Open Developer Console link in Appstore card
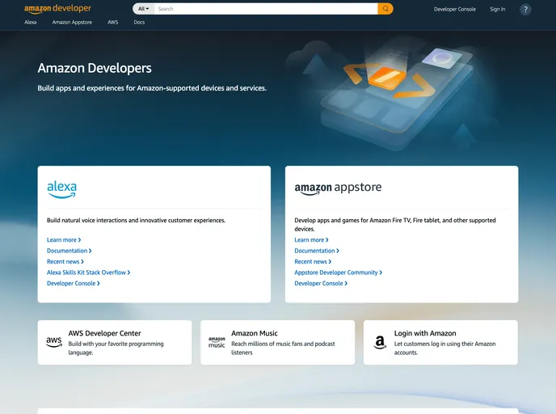The image size is (556, 414). (x=321, y=284)
